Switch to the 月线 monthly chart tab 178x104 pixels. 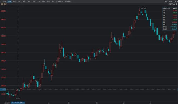19,2
